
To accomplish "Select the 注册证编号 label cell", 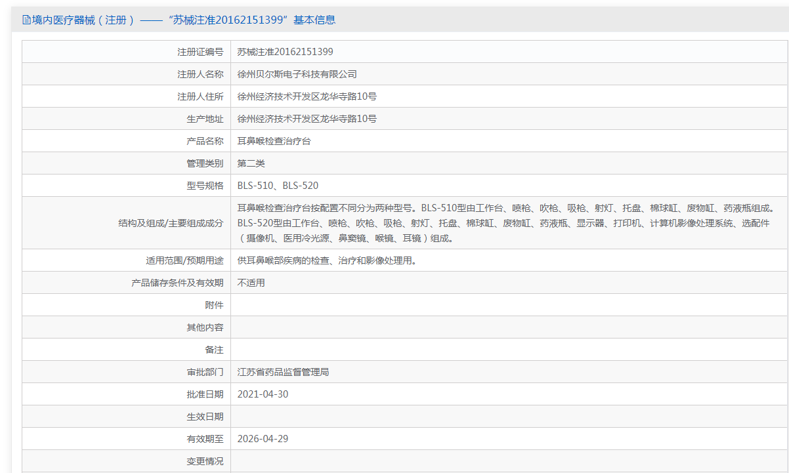I will (x=126, y=52).
